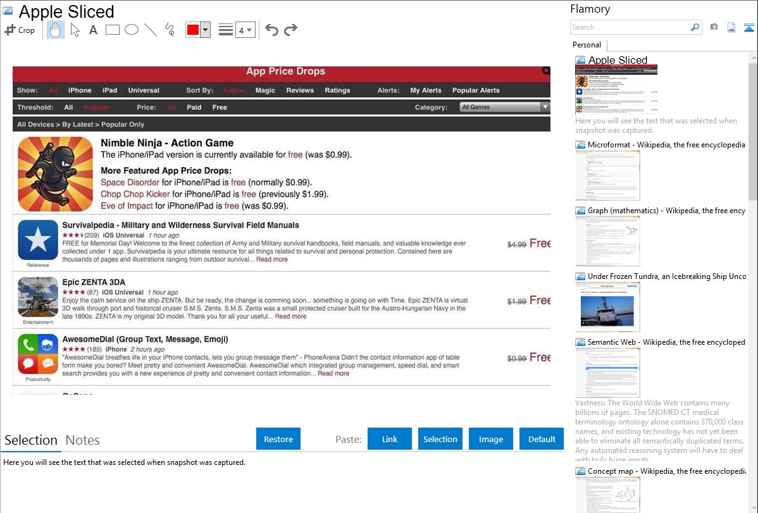Open the Semantic Web snapshot thumbnail
The height and width of the screenshot is (513, 758).
[607, 373]
